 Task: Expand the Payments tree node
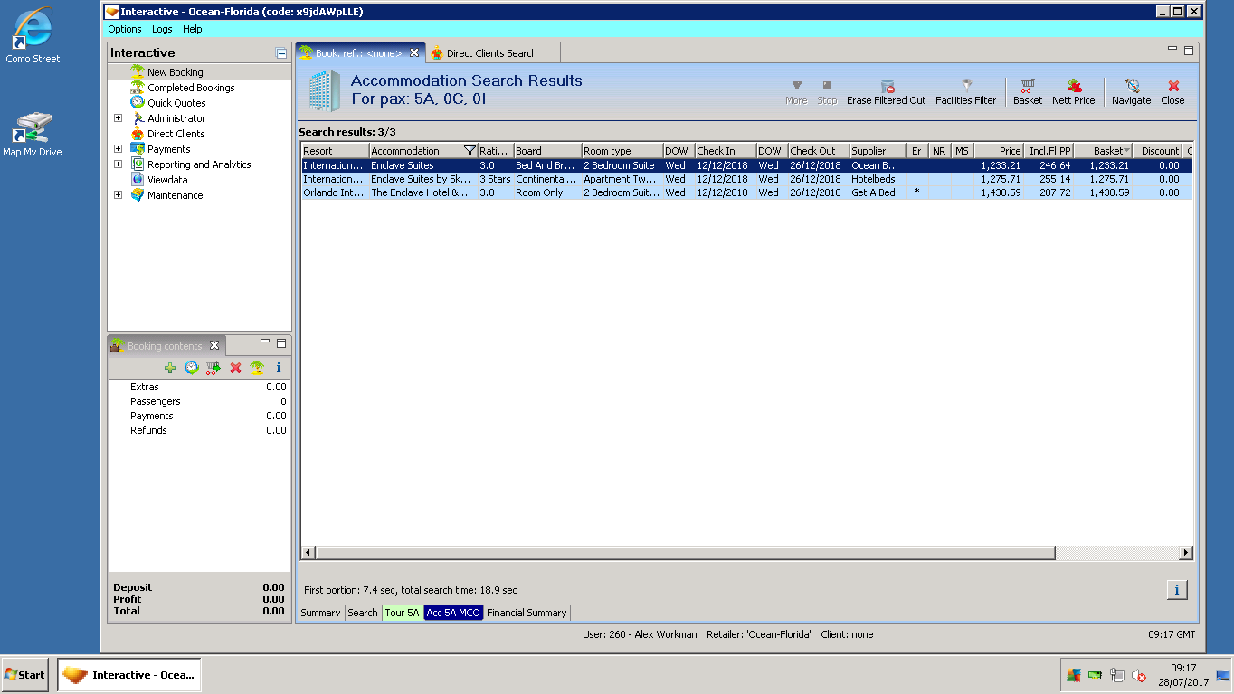coord(118,149)
